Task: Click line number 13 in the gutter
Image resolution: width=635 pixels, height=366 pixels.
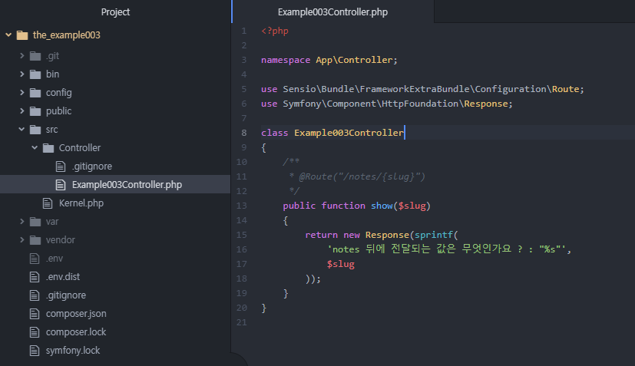Action: point(243,206)
